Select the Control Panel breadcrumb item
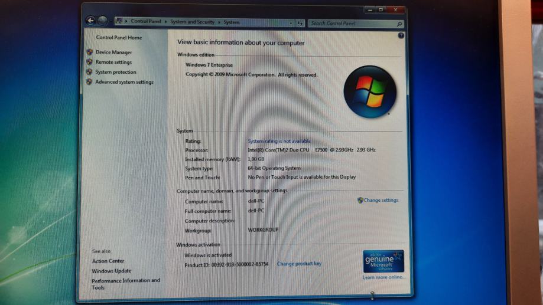This screenshot has height=305, width=543. [145, 21]
